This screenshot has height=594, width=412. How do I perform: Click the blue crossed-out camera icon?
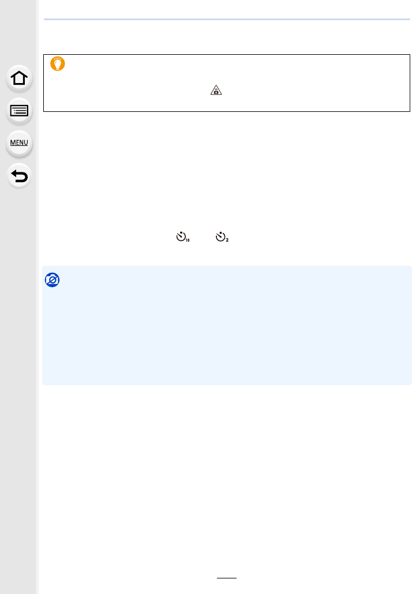tap(53, 280)
